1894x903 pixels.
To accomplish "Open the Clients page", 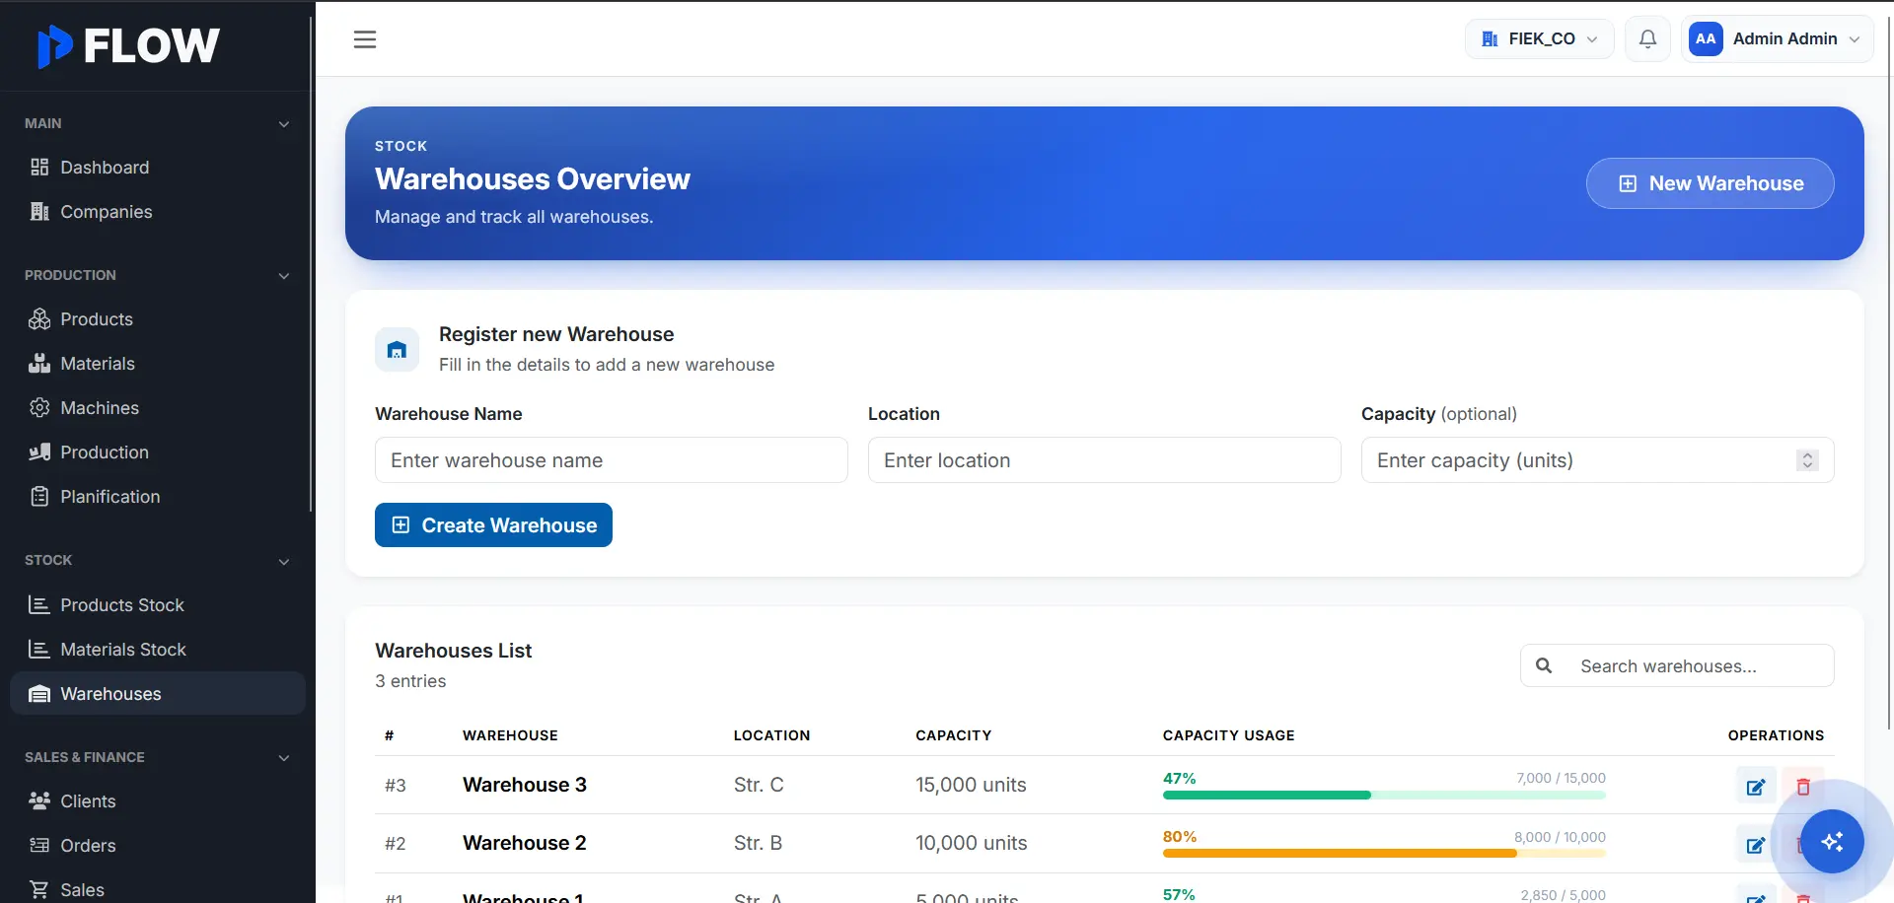I will 158,801.
